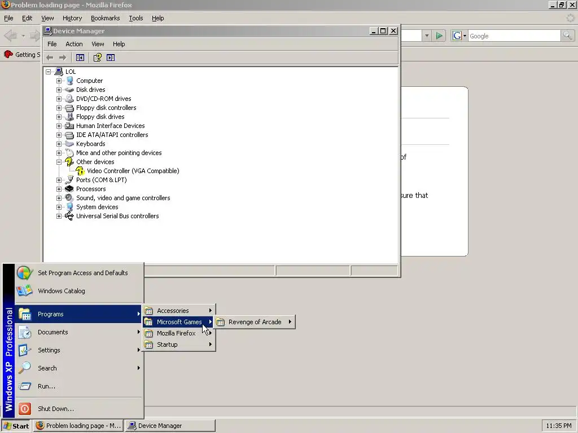Expand the Keyboards node
578x433 pixels.
(59, 144)
